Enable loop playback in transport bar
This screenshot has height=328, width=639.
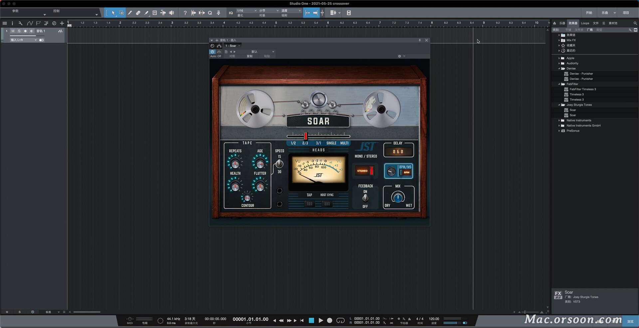coord(340,320)
